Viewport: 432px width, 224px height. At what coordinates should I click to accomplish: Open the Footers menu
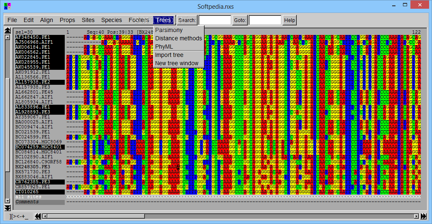pos(139,20)
